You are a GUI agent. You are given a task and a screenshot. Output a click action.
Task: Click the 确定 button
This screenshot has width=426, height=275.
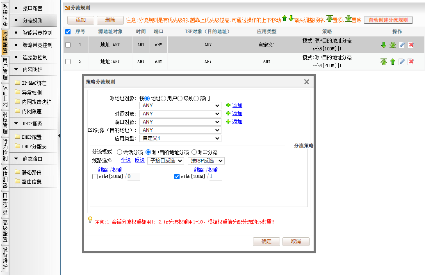pyautogui.click(x=266, y=241)
